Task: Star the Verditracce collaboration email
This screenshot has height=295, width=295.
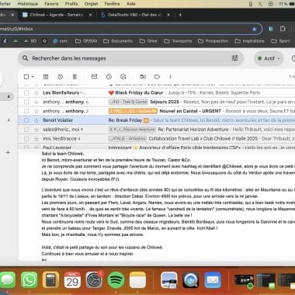Action: pos(36,139)
